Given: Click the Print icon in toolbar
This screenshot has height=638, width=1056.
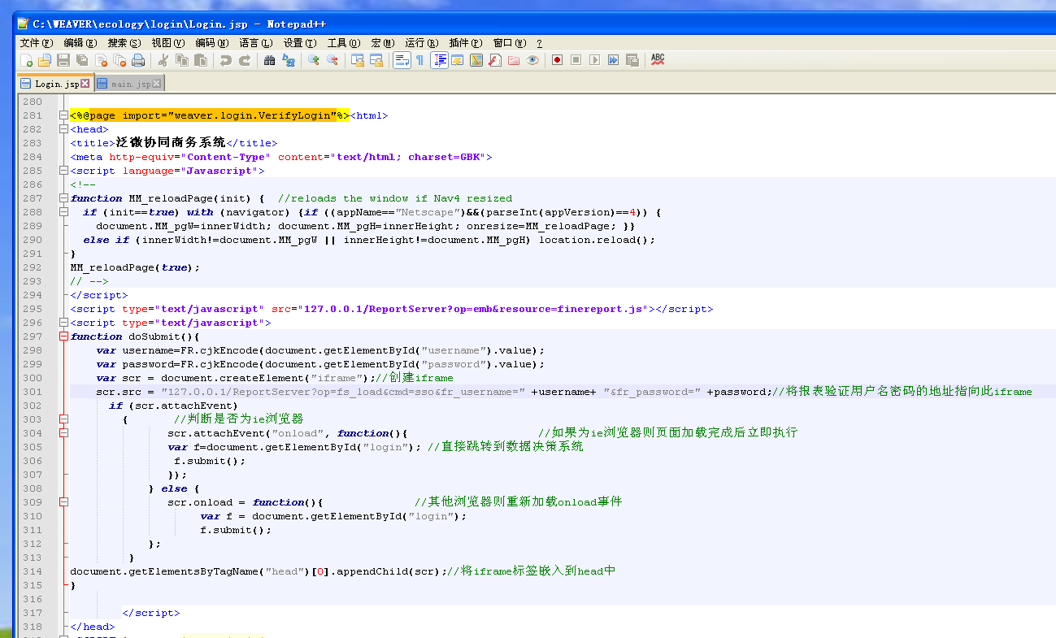Looking at the screenshot, I should [x=138, y=60].
